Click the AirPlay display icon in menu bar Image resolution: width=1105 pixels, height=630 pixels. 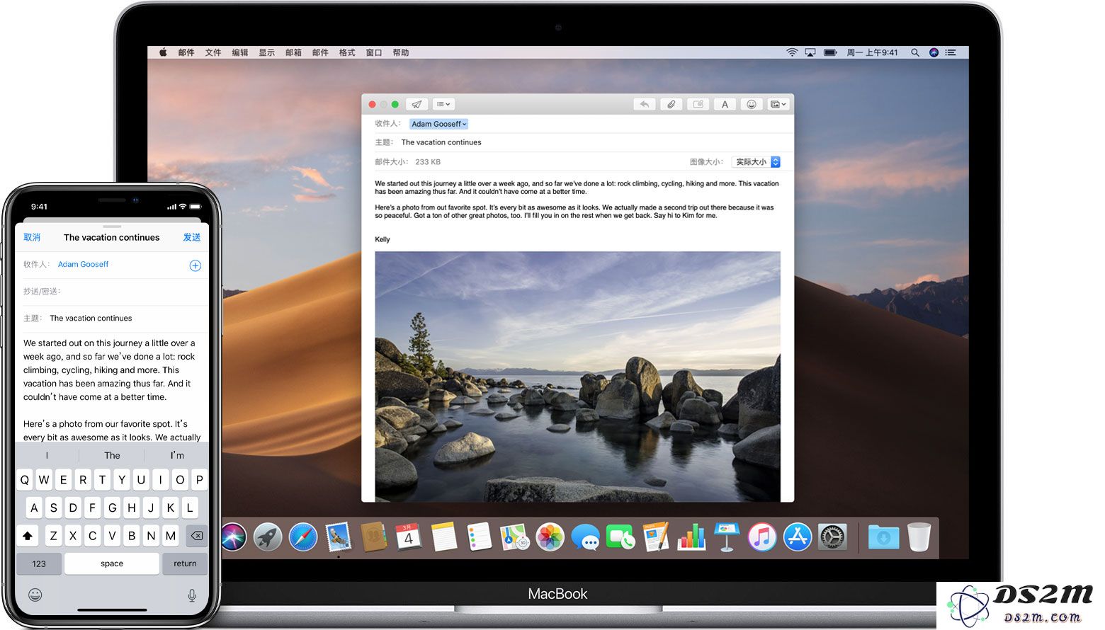tap(810, 52)
